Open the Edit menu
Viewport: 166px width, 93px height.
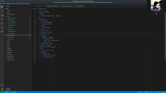(4, 4)
